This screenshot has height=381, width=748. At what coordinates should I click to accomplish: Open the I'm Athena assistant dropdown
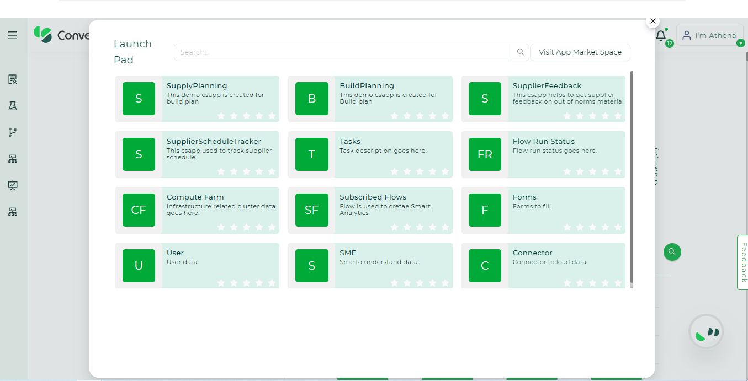710,35
